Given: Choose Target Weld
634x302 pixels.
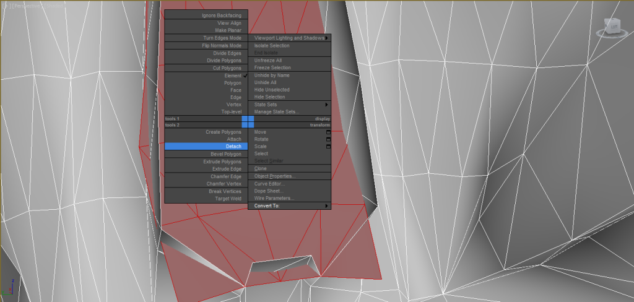Looking at the screenshot, I should tap(206, 199).
